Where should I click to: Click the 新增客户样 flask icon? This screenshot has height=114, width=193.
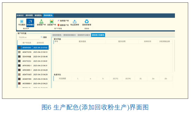click(41, 21)
